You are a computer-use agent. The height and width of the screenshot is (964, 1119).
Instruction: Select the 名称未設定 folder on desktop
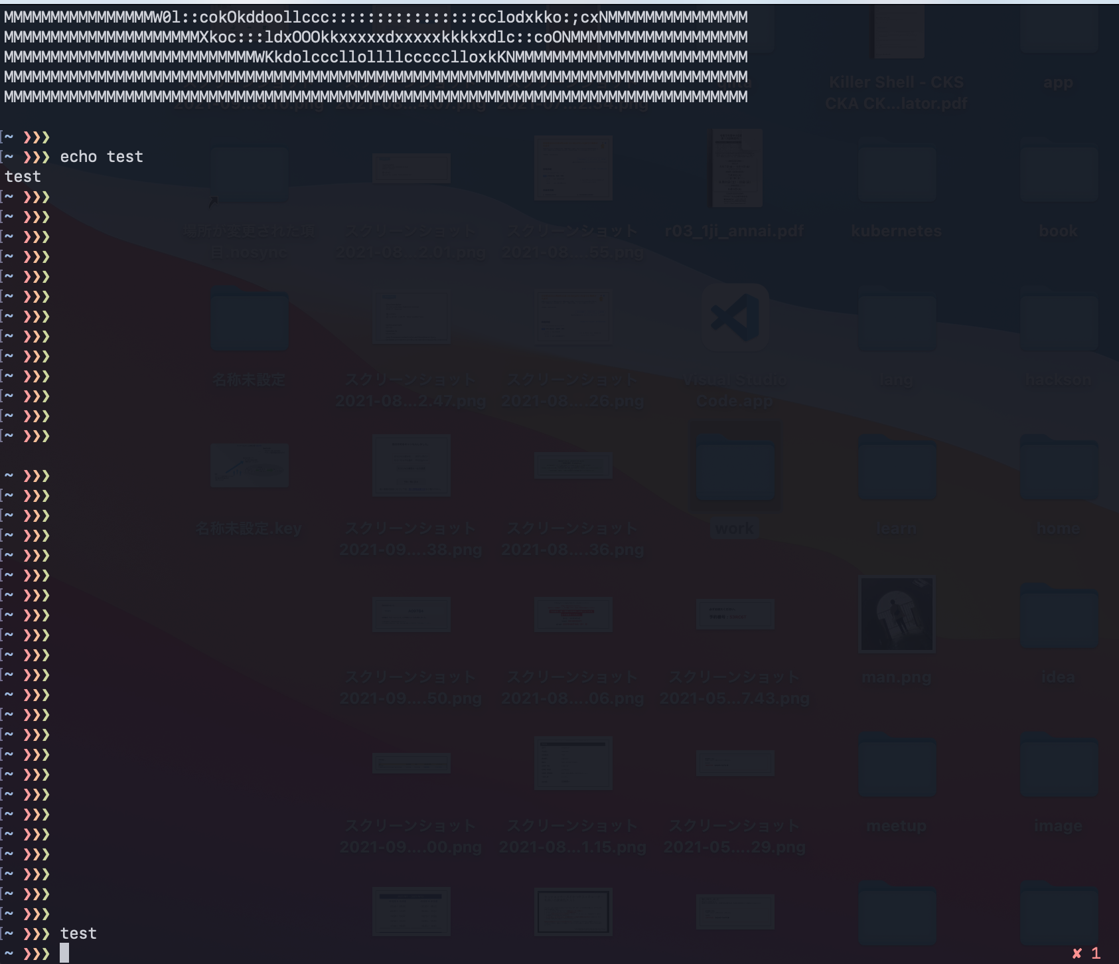[250, 320]
